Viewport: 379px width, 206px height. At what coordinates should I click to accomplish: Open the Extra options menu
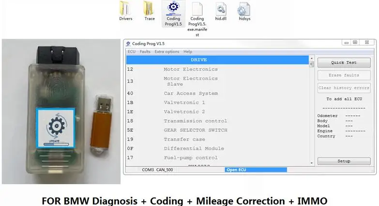(x=167, y=51)
